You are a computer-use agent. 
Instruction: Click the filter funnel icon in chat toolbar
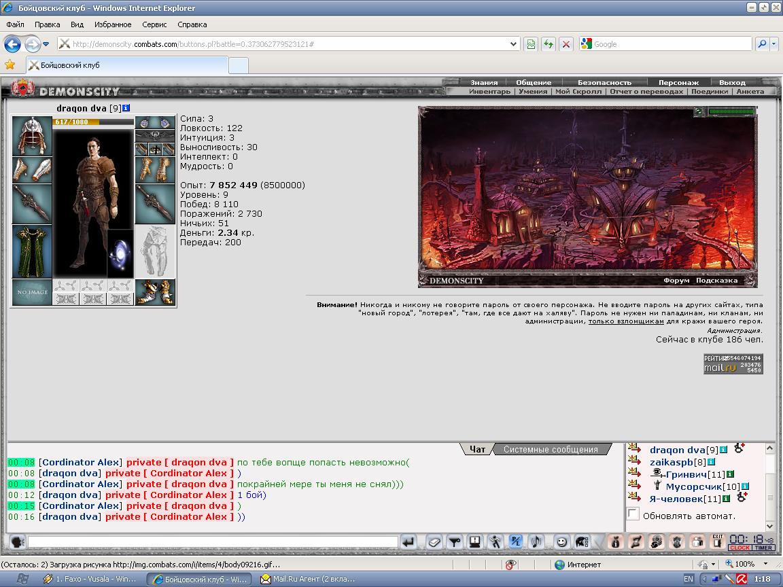click(455, 541)
